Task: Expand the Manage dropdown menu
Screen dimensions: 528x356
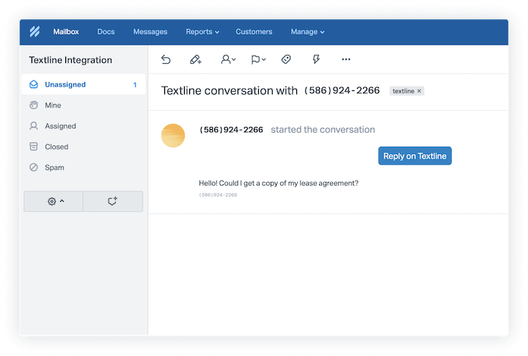Action: click(307, 32)
